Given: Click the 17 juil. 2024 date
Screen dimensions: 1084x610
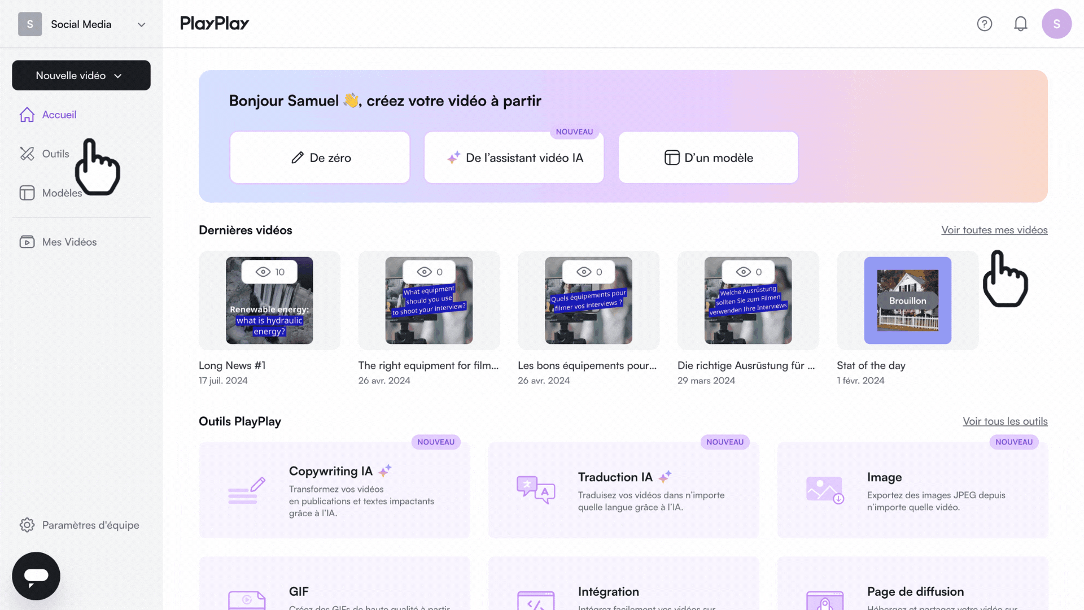Looking at the screenshot, I should click(223, 381).
